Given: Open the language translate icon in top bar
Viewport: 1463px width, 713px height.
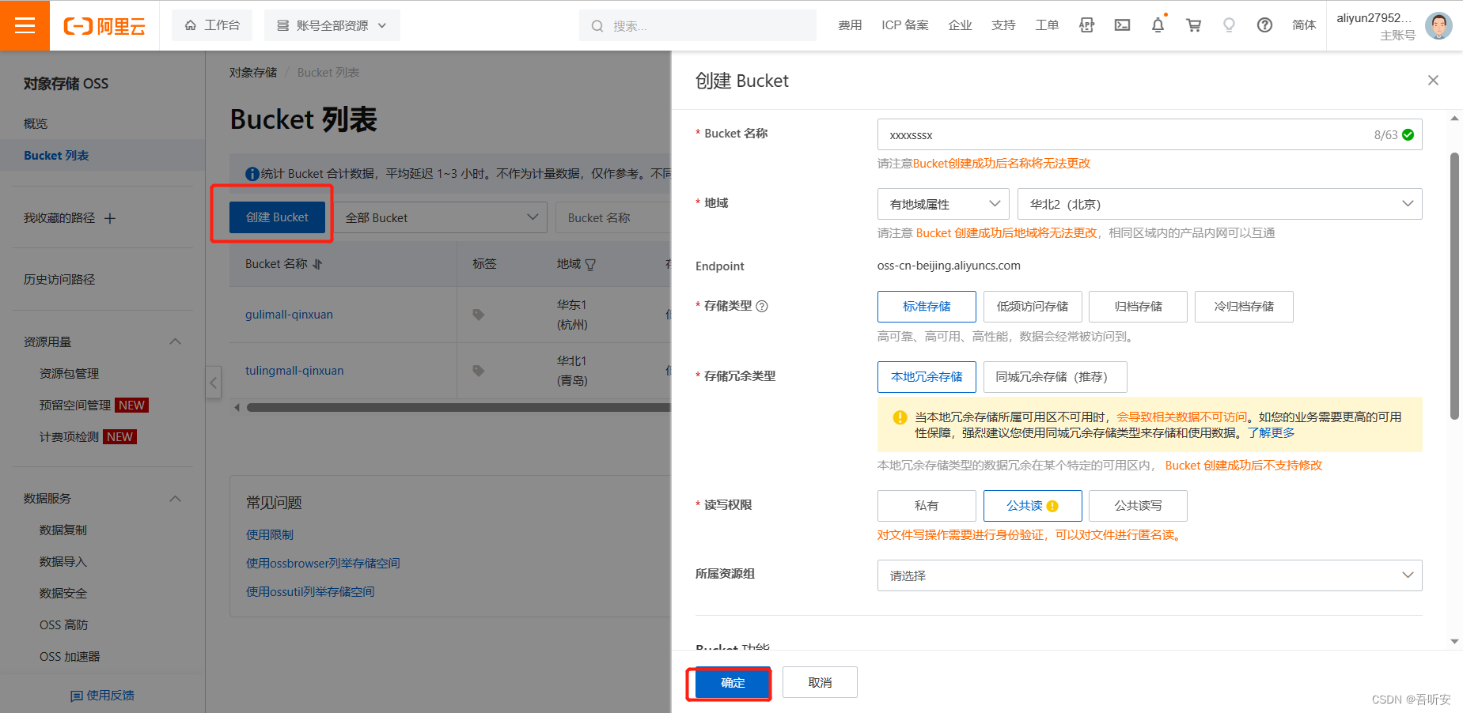Looking at the screenshot, I should coord(1086,25).
